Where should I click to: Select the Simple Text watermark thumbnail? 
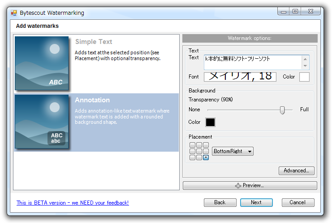[42, 63]
